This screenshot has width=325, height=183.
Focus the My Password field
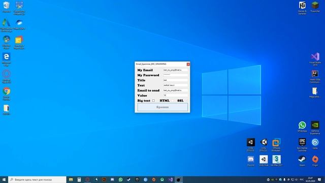175,75
